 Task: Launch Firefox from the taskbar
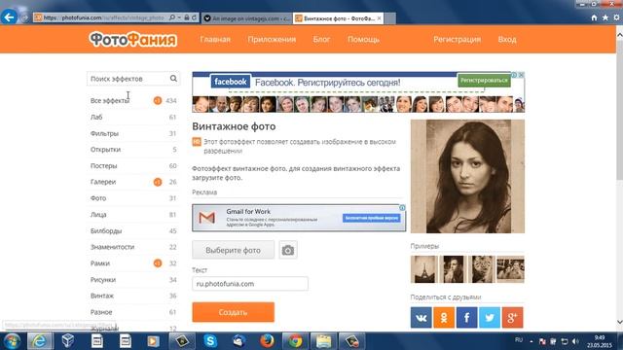tap(267, 341)
